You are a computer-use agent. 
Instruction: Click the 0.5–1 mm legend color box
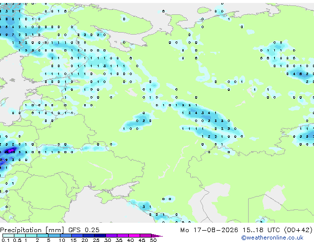20,236
